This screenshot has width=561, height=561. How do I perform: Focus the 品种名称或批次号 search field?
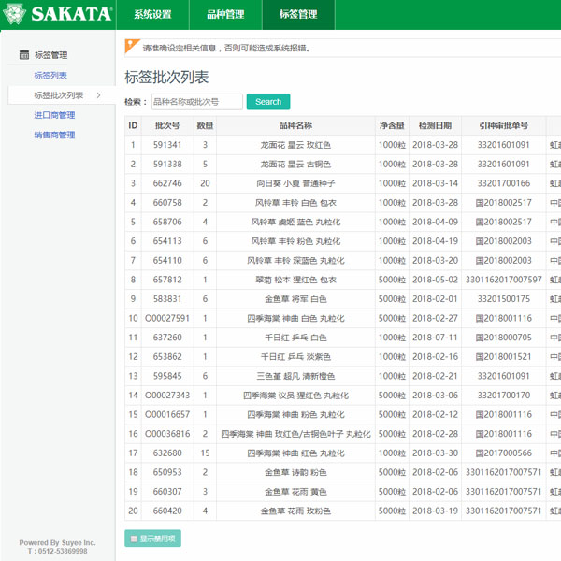(x=196, y=102)
